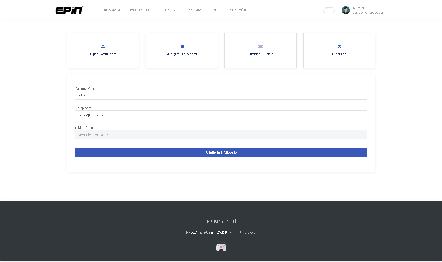
Task: Click the user silhouette icon for Kişisel Ayarlarım
Action: tap(103, 47)
